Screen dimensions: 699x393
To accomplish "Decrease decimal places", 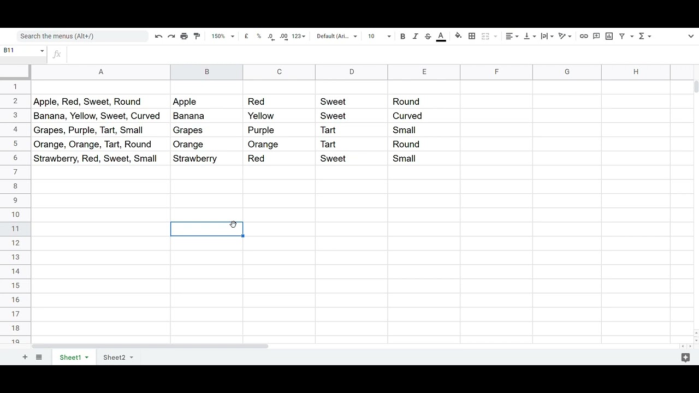I will tap(271, 36).
